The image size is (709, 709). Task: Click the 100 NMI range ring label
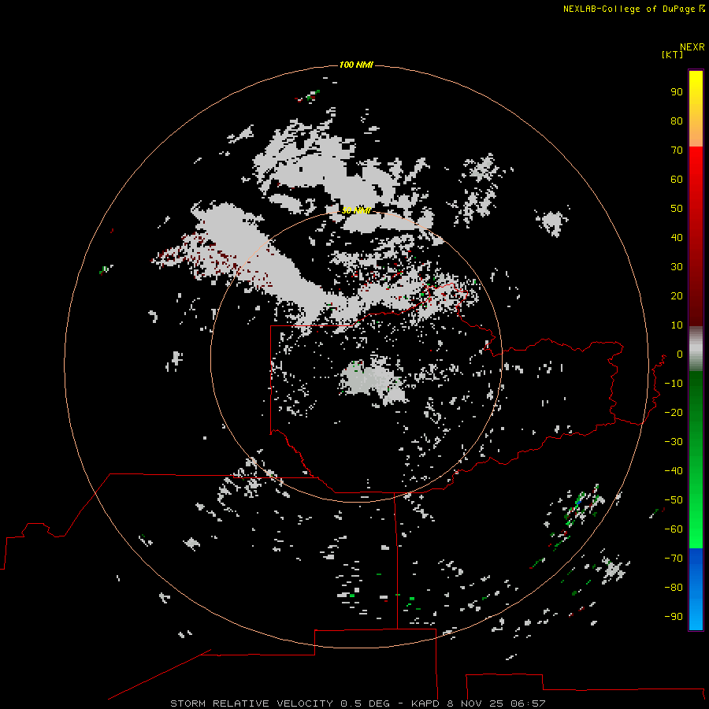click(x=356, y=65)
